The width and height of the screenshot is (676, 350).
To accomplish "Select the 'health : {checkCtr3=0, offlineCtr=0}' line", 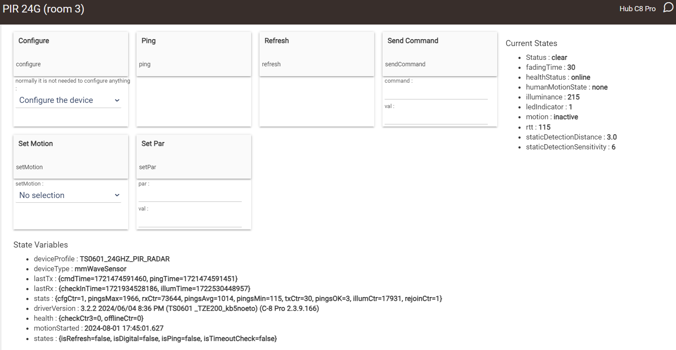I will (x=88, y=318).
